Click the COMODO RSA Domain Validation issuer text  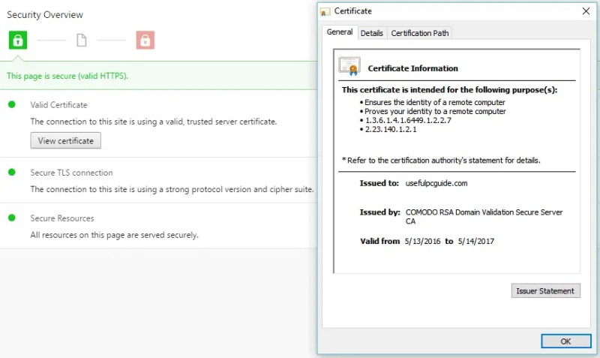pyautogui.click(x=484, y=216)
